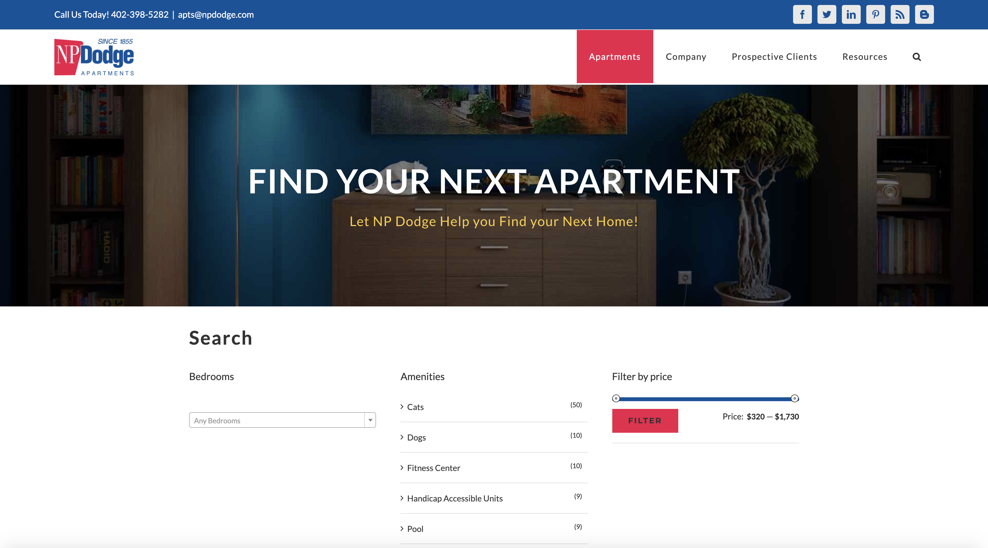Open the Any Bedrooms dropdown
The height and width of the screenshot is (548, 988).
click(x=276, y=420)
